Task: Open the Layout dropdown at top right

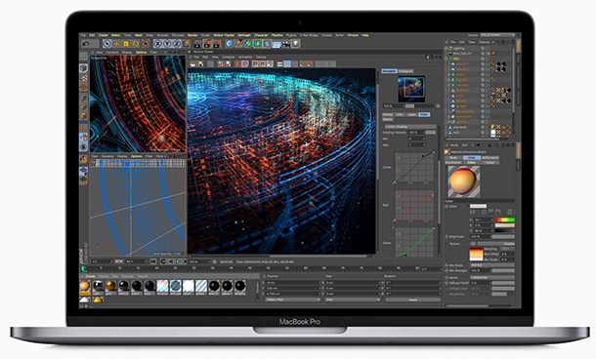Action: [x=497, y=35]
